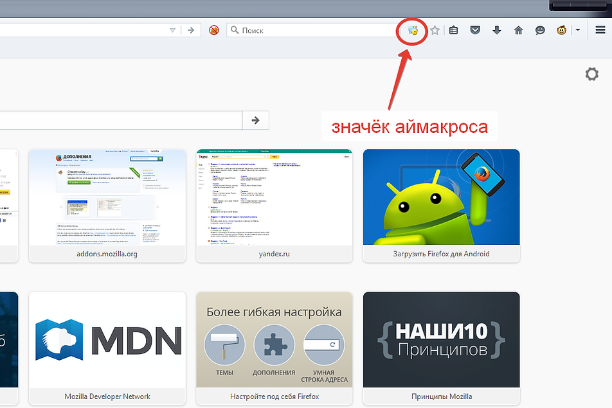Open the Hello chat smiley icon

[x=540, y=30]
